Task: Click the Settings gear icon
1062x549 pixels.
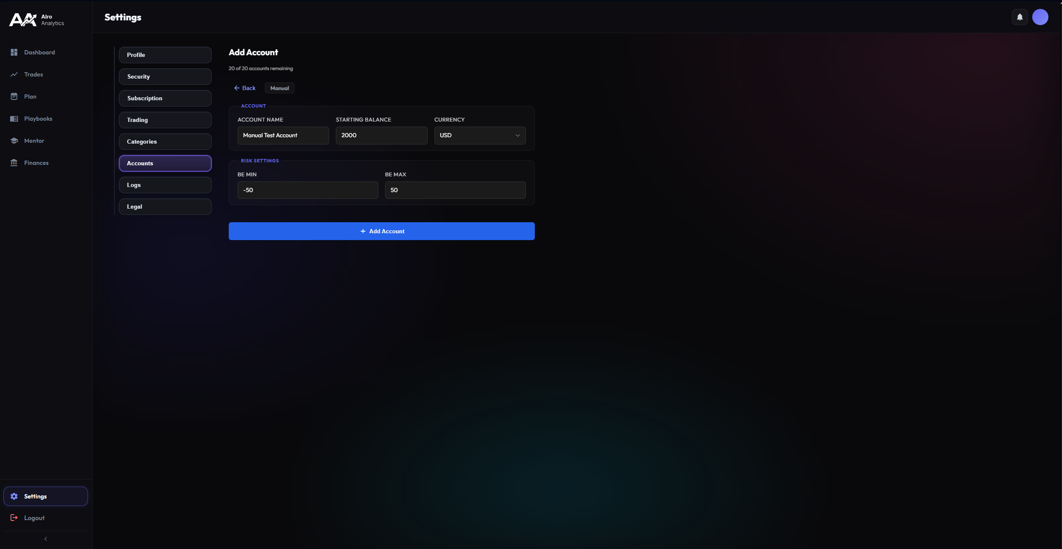Action: (x=14, y=496)
